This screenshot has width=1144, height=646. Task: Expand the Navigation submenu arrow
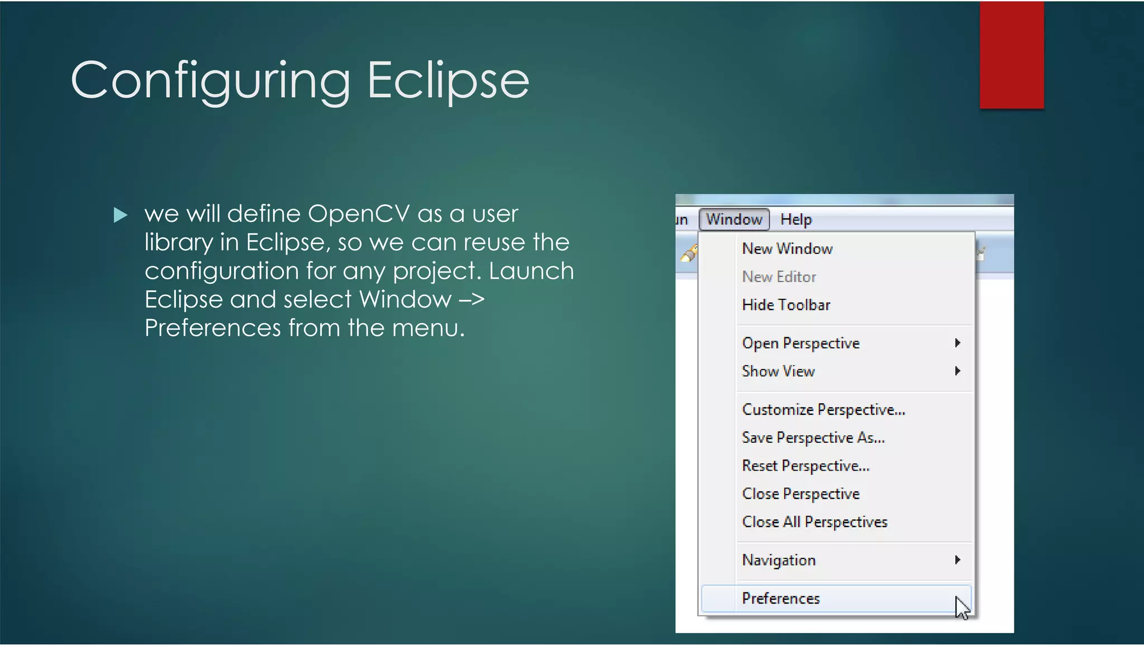point(957,559)
